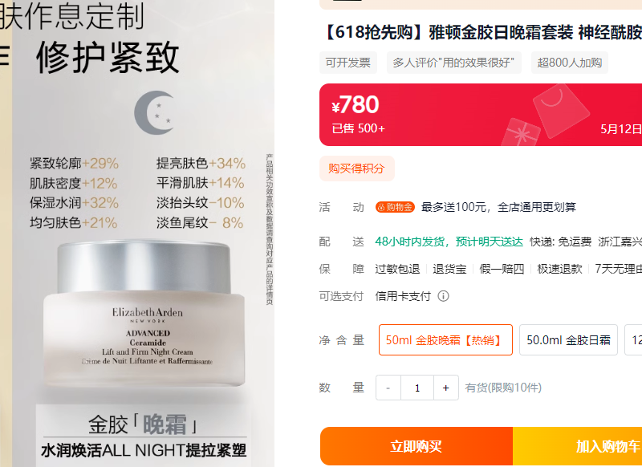Click the night cream jar product image

tap(144, 313)
